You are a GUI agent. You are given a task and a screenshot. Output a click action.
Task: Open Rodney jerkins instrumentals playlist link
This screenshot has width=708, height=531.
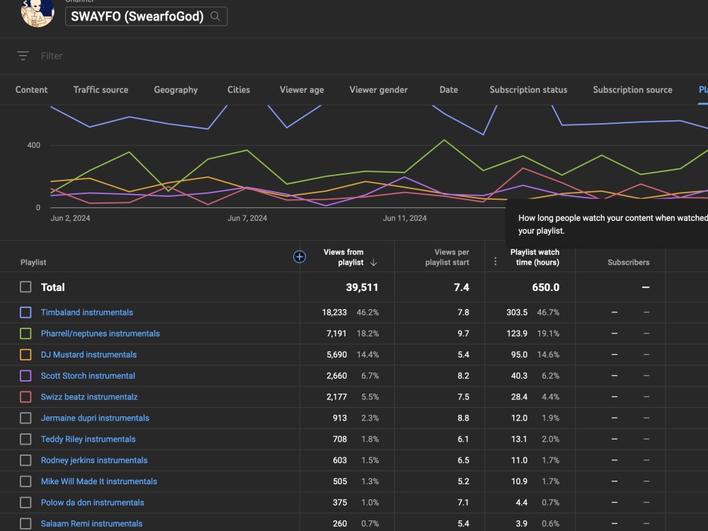click(x=94, y=460)
